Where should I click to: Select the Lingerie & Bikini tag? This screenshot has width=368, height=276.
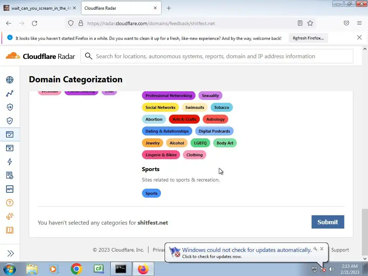point(161,155)
